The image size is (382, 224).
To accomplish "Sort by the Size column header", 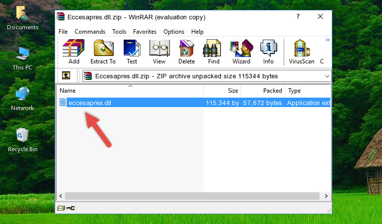I will coord(222,91).
